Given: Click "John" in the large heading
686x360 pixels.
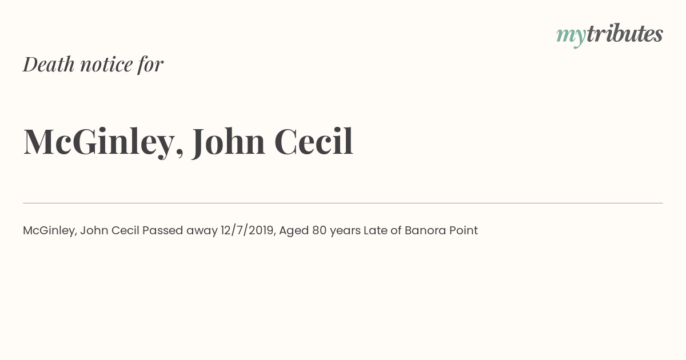Looking at the screenshot, I should point(229,141).
